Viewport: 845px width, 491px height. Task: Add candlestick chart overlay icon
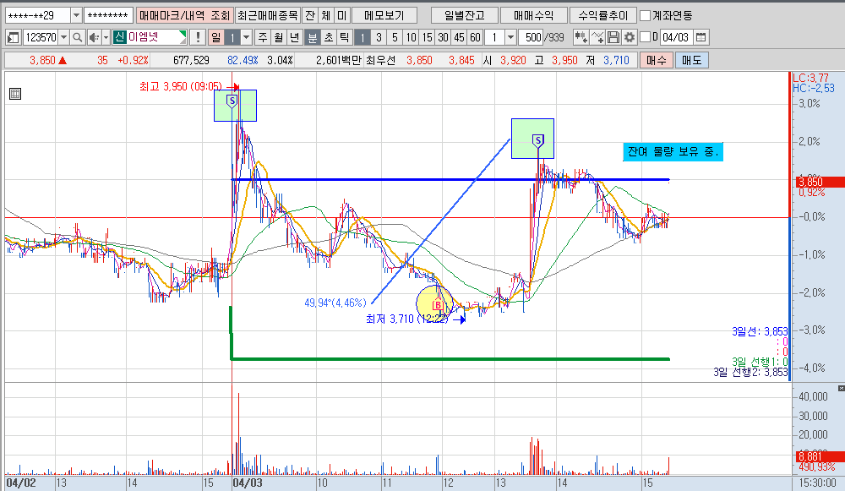tap(581, 37)
